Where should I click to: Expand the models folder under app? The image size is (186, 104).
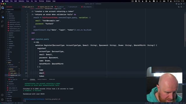pyautogui.click(x=11, y=44)
